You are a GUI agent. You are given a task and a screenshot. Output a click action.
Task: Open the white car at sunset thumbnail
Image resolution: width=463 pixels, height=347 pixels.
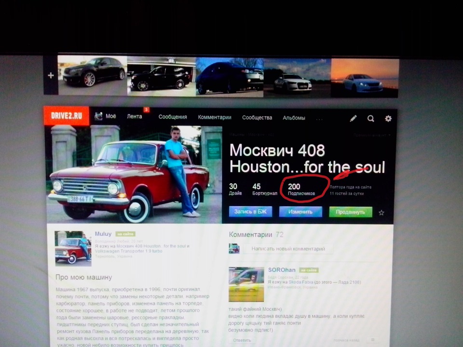(x=365, y=78)
